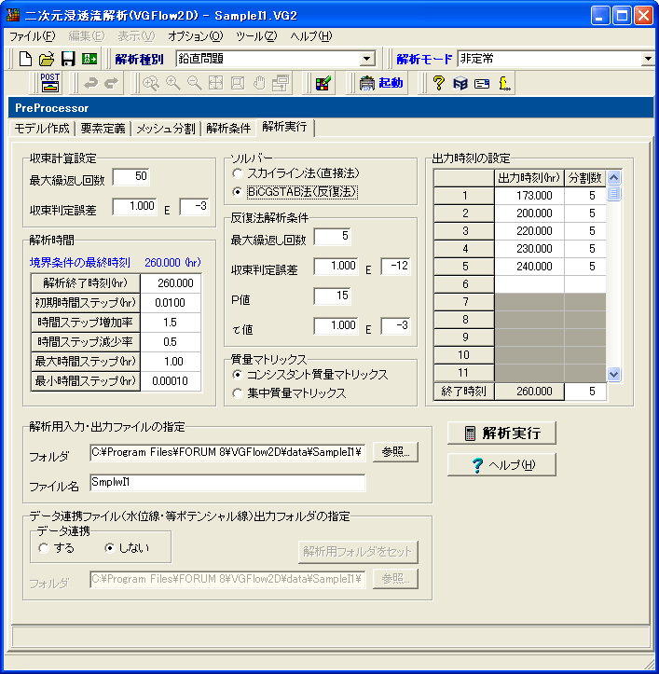Click the blue product box icon

tap(460, 83)
